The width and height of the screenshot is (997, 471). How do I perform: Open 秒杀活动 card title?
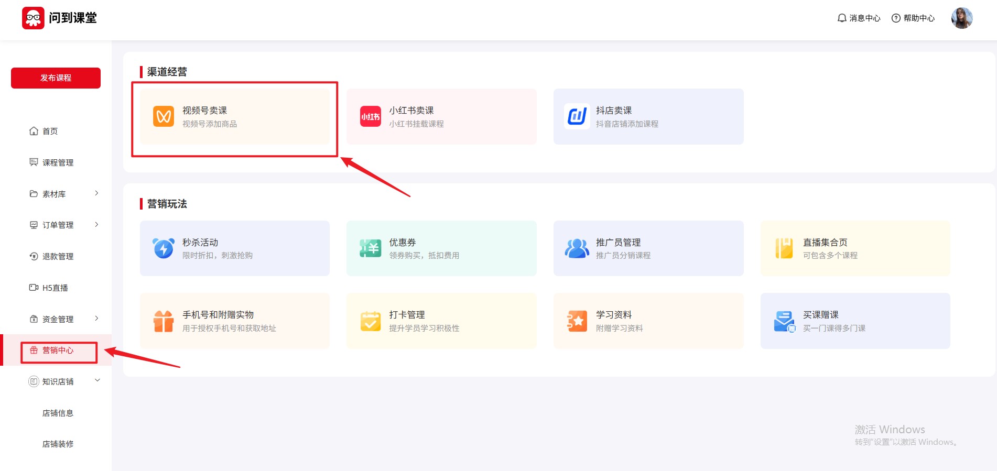click(200, 243)
